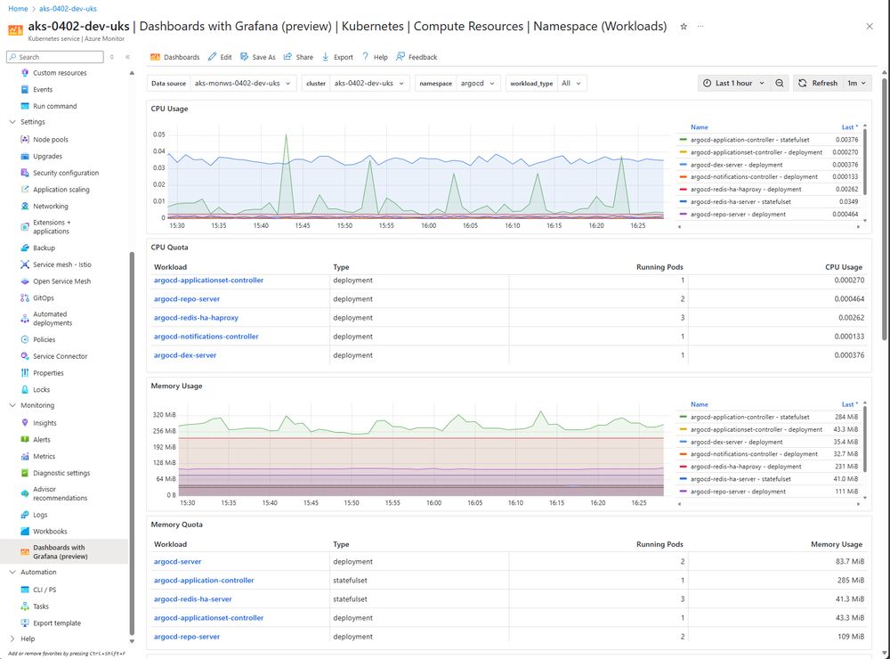
Task: Open the 1m refresh interval dropdown
Action: pos(856,83)
